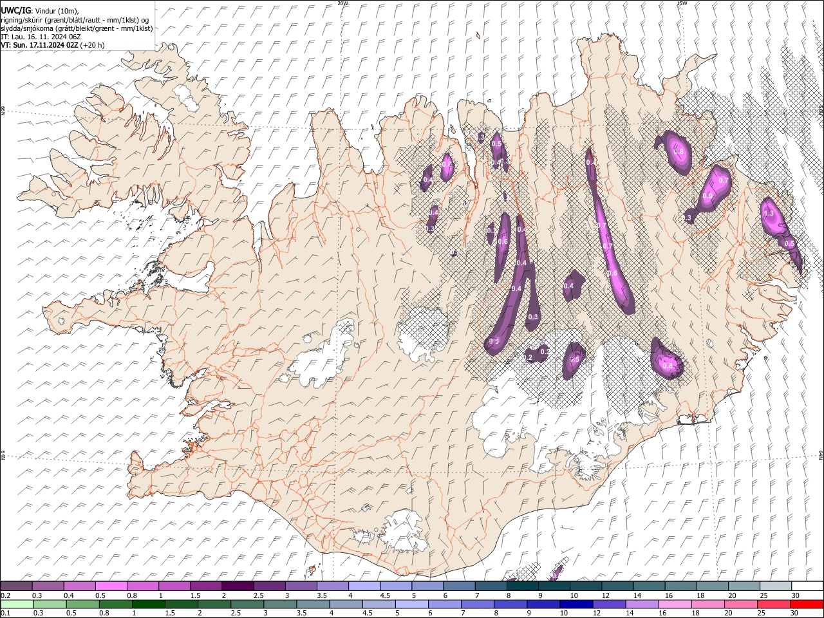Click the pale green lower swatch between 0.1 and 0.3
824x618 pixels.
click(16, 604)
